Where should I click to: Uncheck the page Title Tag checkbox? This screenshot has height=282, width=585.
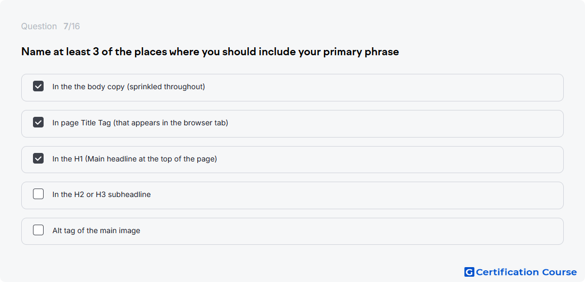(x=38, y=123)
